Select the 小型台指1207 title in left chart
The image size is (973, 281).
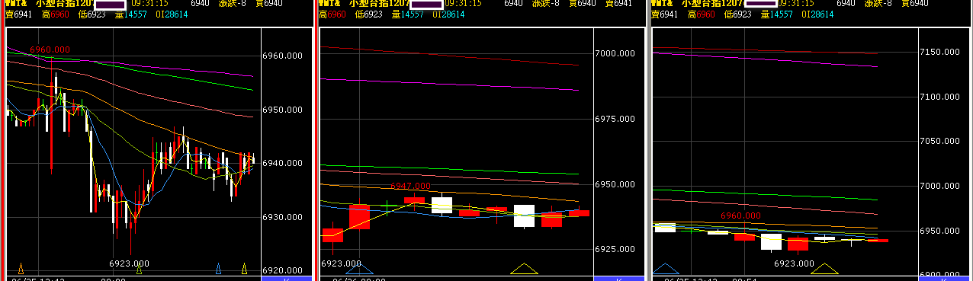(x=65, y=4)
